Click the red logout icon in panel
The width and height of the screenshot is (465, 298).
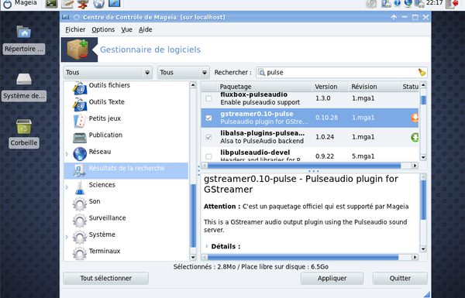tap(453, 4)
